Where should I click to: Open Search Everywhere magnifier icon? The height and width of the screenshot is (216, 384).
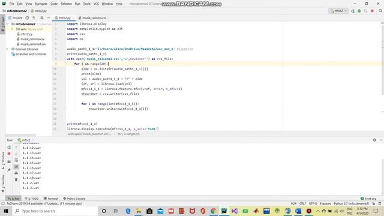click(380, 11)
